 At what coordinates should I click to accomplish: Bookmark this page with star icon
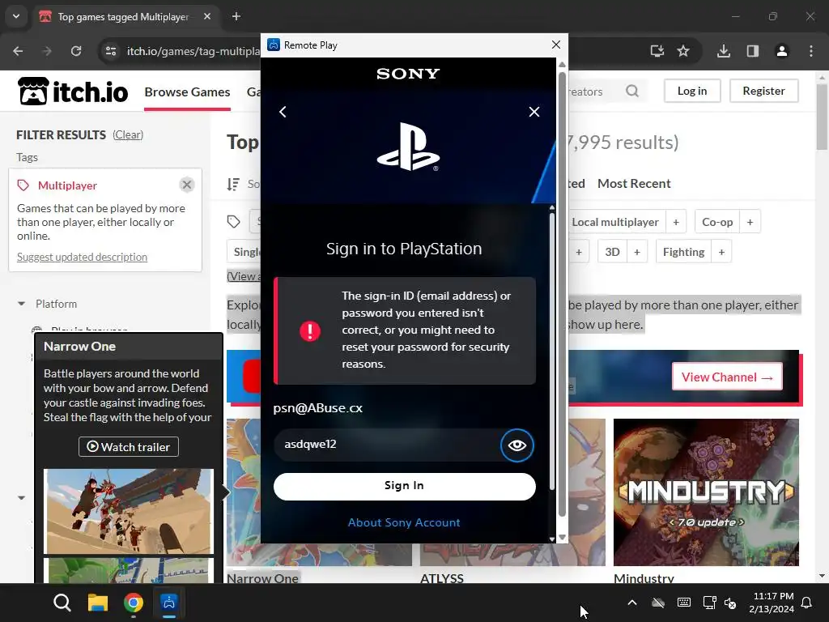[x=683, y=51]
